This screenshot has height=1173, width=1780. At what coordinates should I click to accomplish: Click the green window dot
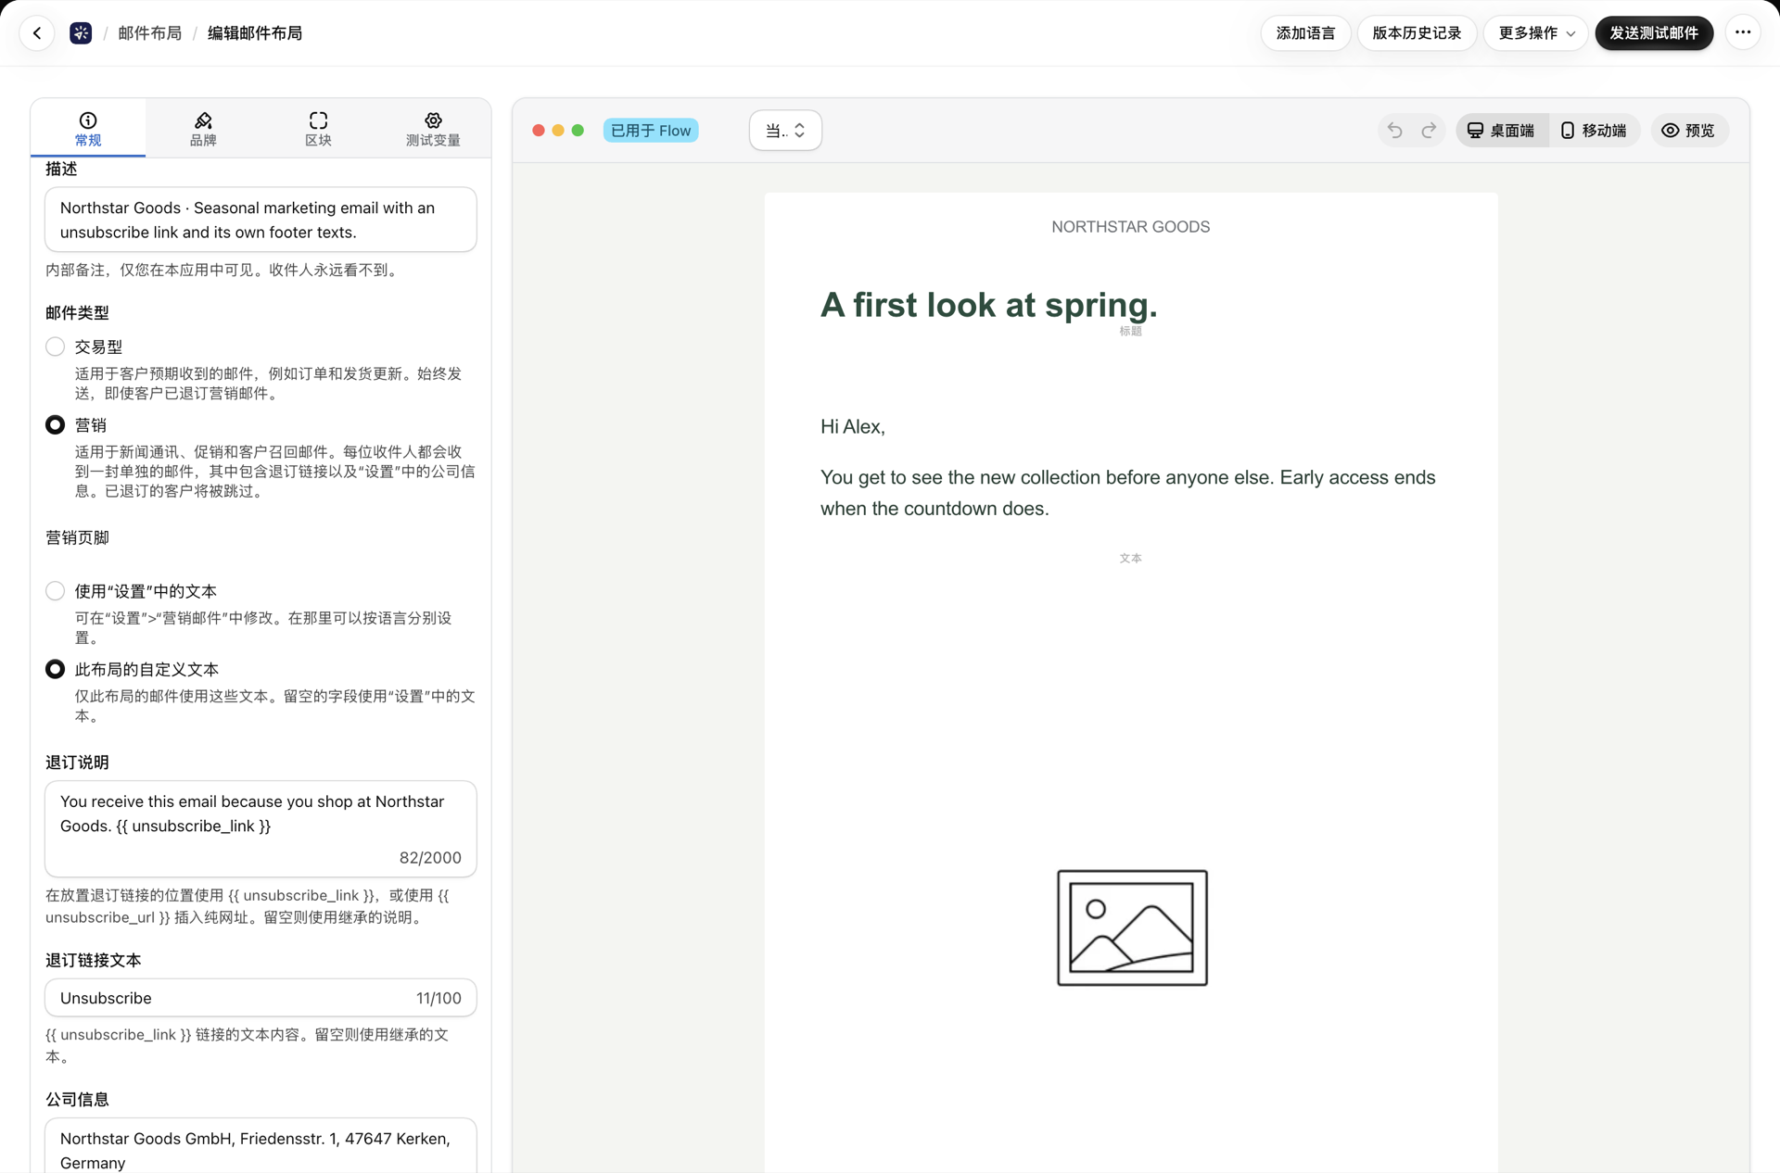pyautogui.click(x=578, y=131)
